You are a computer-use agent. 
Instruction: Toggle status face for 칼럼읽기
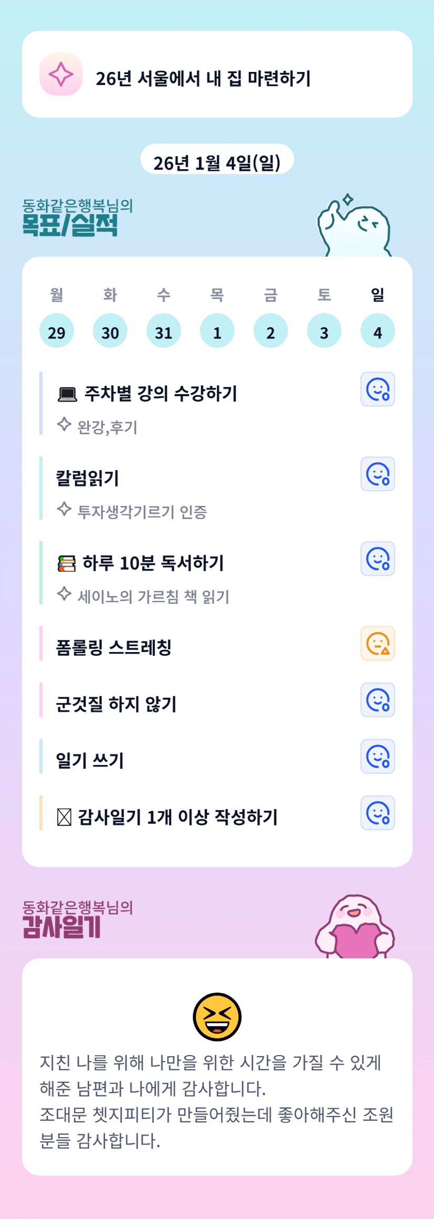(x=377, y=474)
